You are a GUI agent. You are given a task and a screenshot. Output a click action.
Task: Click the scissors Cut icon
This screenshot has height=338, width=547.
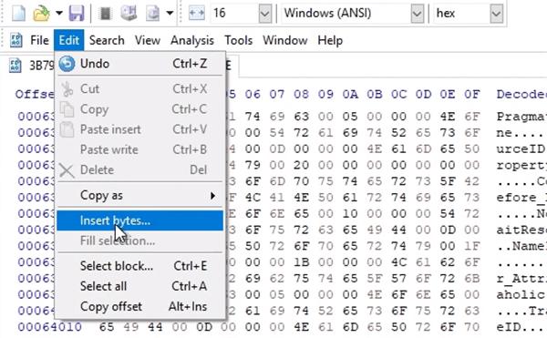point(67,89)
